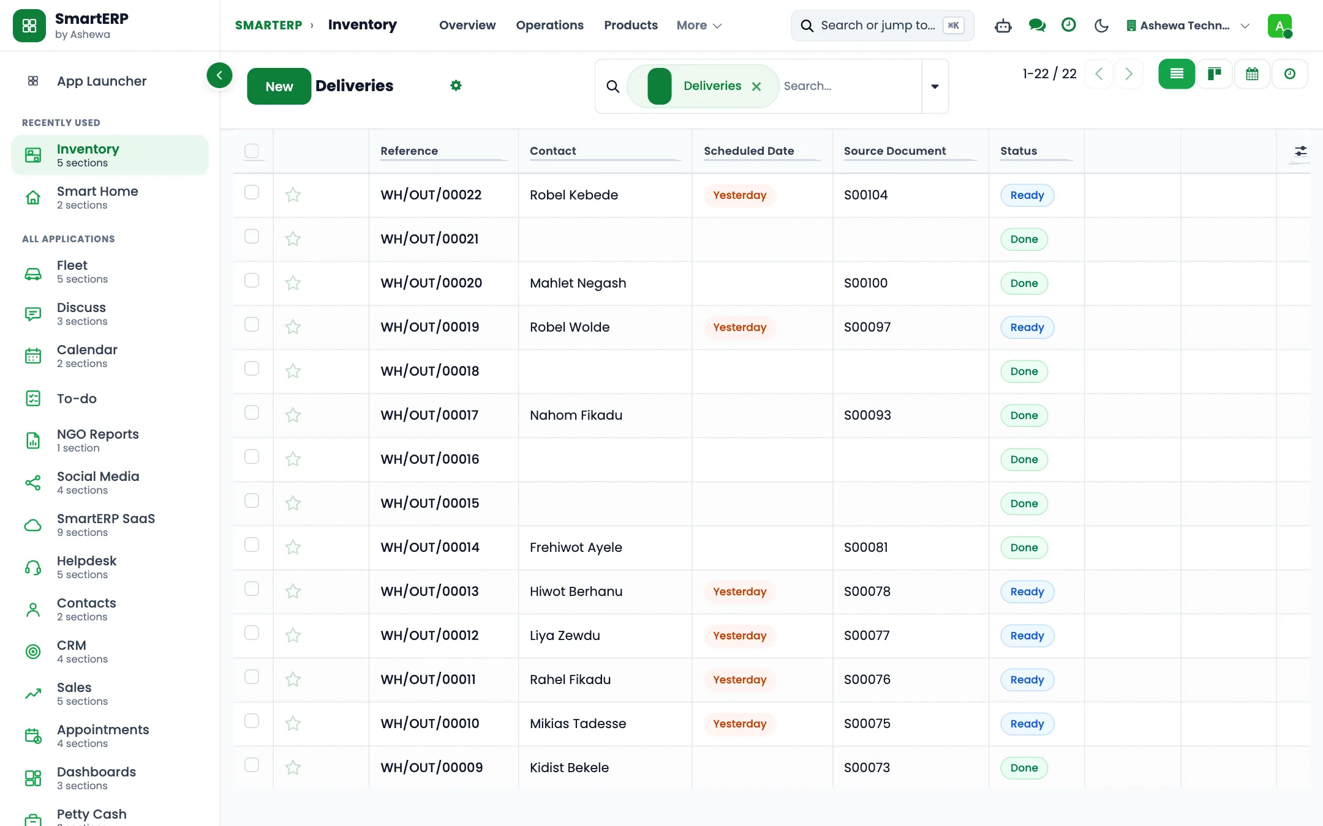
Task: Star the WH/OUT/00022 delivery
Action: pyautogui.click(x=293, y=195)
